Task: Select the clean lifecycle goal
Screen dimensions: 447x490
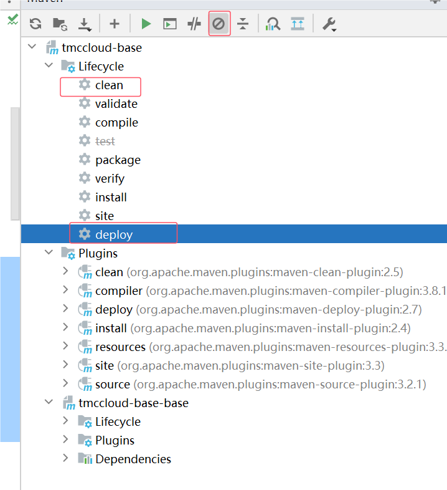Action: tap(109, 85)
